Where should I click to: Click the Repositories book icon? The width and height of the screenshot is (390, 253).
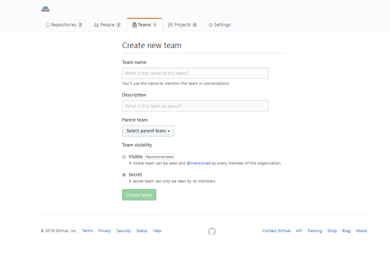(x=47, y=25)
